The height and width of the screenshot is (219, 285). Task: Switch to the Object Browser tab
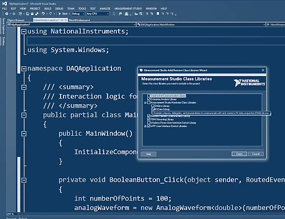16,20
